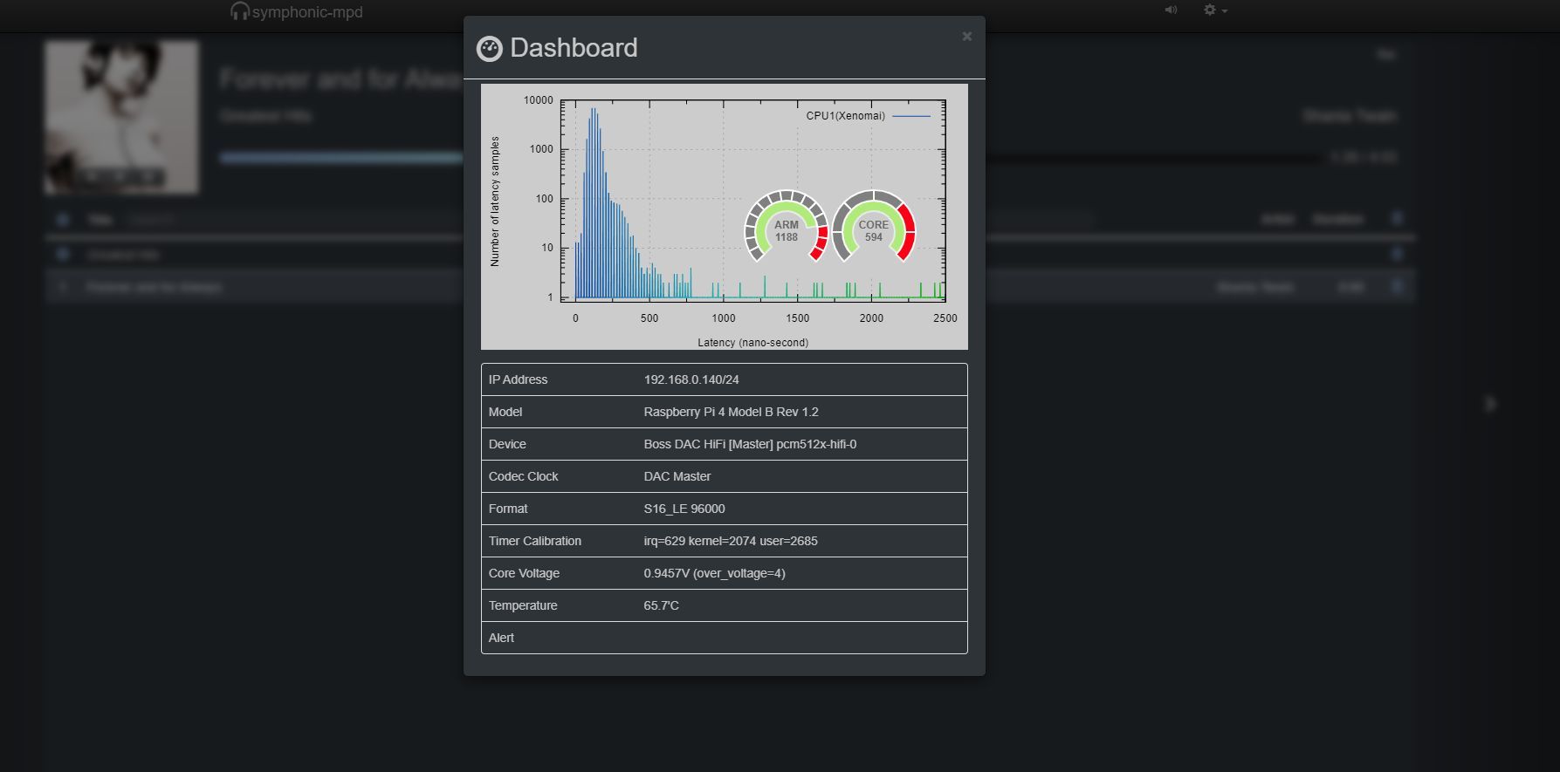The width and height of the screenshot is (1560, 772).
Task: Select the Raspberry Pi 4 Model B value
Action: point(731,412)
